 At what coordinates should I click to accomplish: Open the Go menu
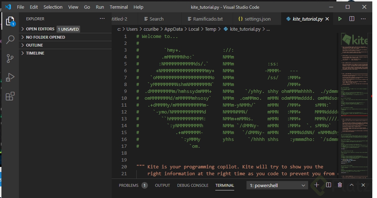coord(87,7)
